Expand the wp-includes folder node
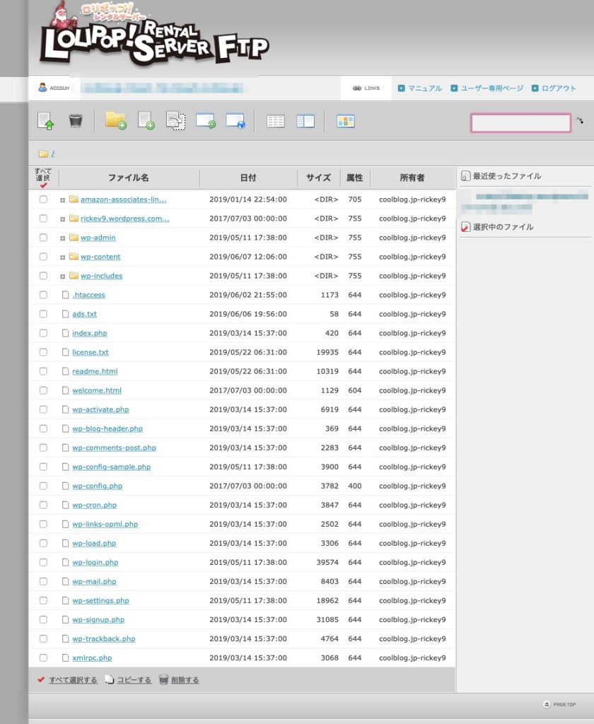This screenshot has height=724, width=594. click(62, 276)
